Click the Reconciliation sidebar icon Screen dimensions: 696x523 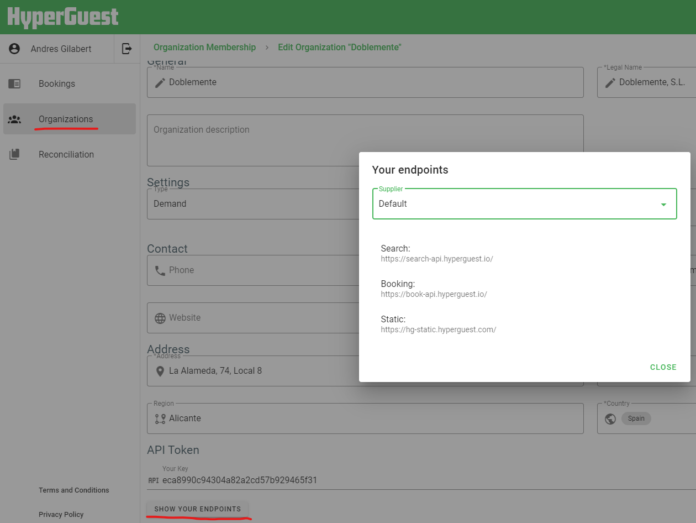[15, 155]
